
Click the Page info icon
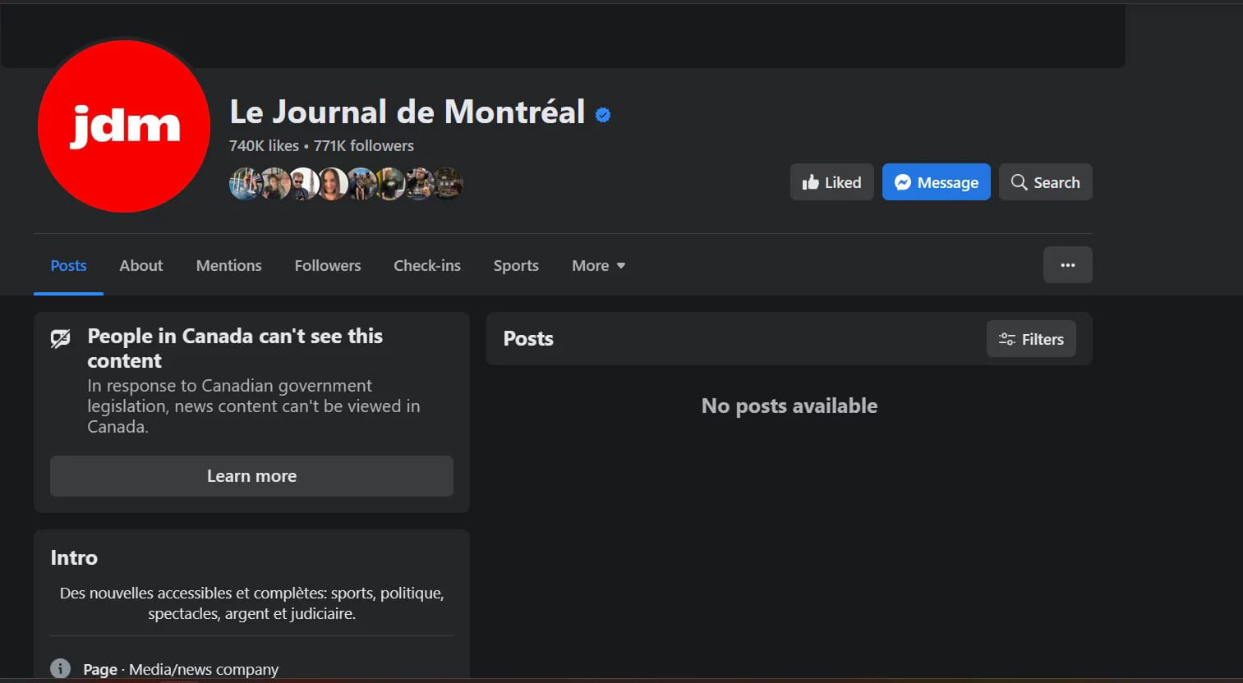click(x=60, y=668)
